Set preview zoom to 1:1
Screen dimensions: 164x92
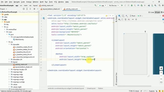[161, 79]
